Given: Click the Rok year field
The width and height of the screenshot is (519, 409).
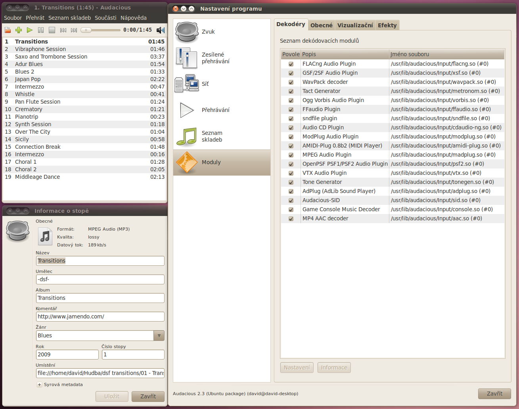Looking at the screenshot, I should click(67, 354).
